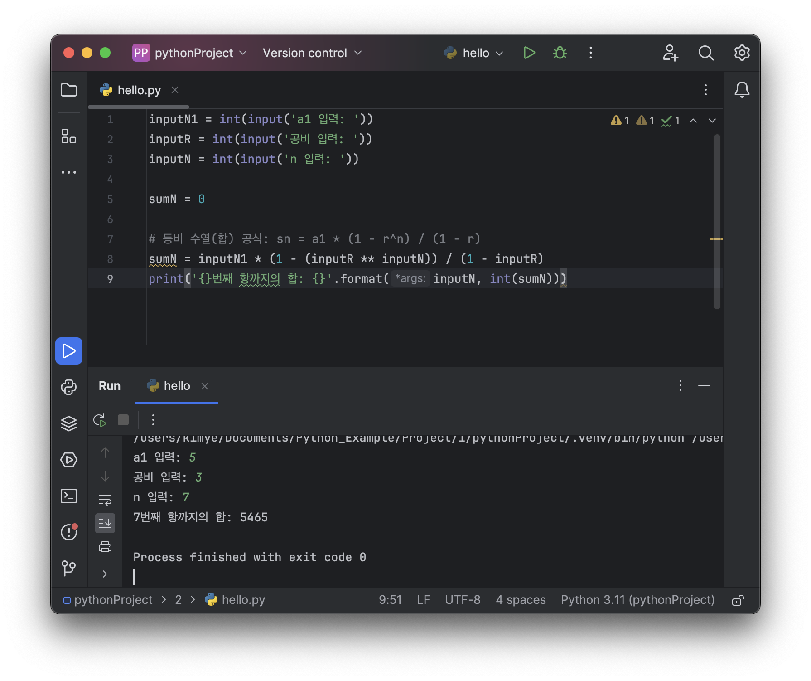
Task: Click pythonProject in the breadcrumb bar
Action: 109,600
